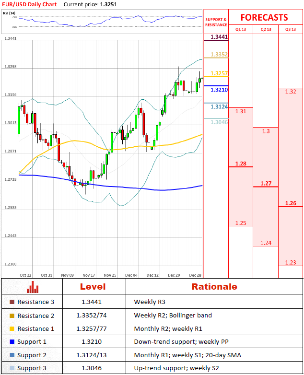Click the 1.3257 resistance level marker

(x=219, y=73)
